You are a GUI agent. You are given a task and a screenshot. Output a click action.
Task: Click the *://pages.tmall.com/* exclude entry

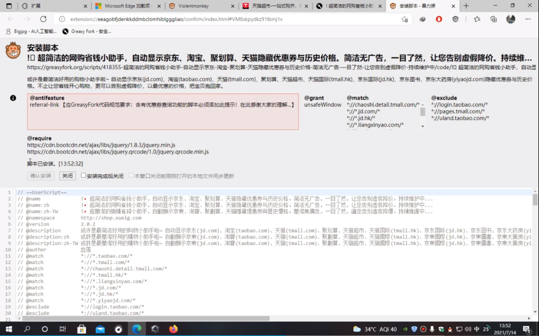point(458,112)
